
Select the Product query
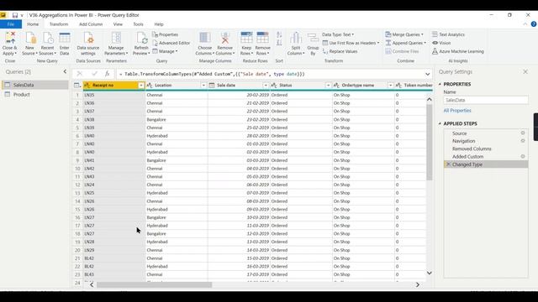pos(35,95)
